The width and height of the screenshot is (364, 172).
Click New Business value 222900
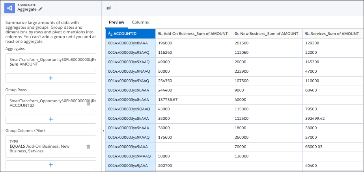267,71
